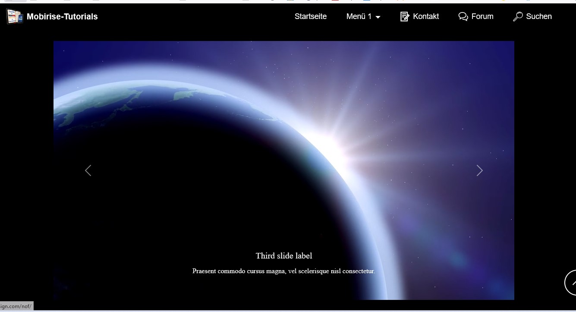The image size is (576, 312).
Task: Open the Suchen search link text
Action: (538, 16)
